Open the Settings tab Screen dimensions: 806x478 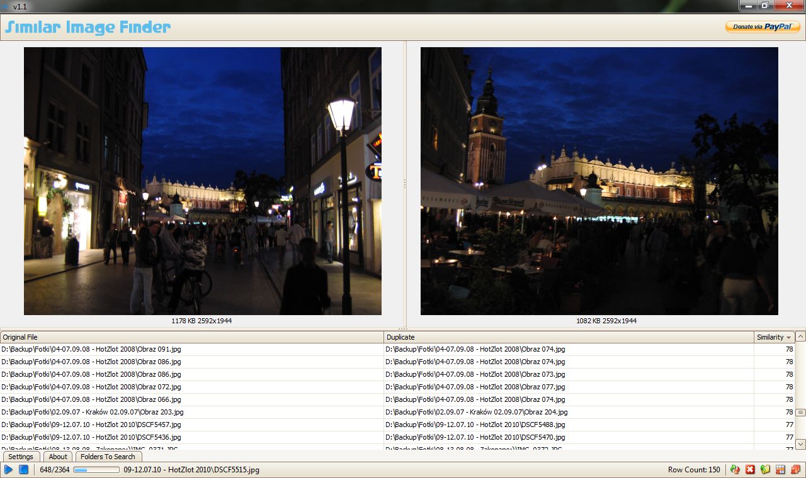(x=21, y=457)
